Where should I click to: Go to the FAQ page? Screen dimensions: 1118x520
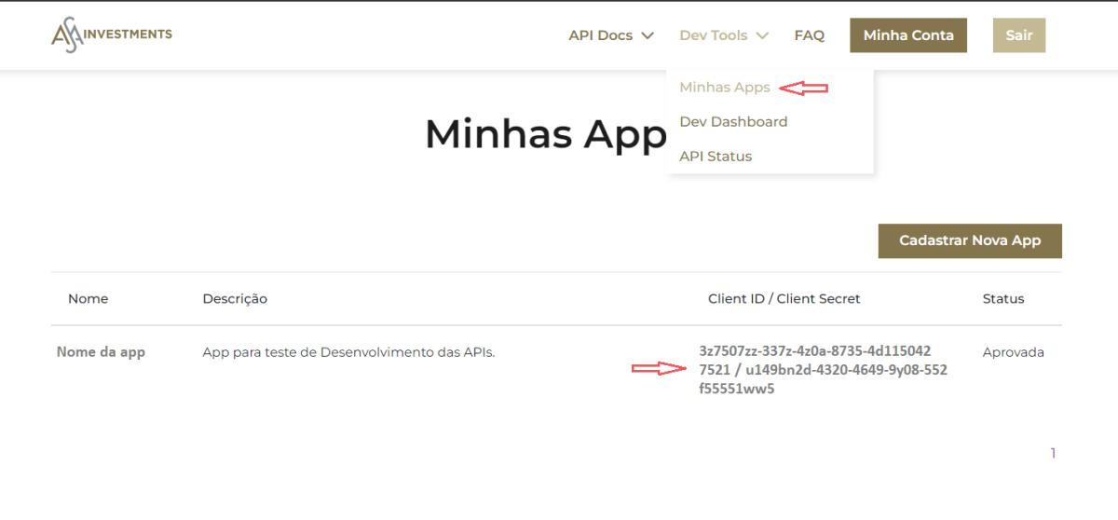click(810, 35)
